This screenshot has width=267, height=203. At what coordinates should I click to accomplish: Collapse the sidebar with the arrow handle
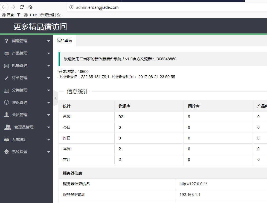[55, 98]
